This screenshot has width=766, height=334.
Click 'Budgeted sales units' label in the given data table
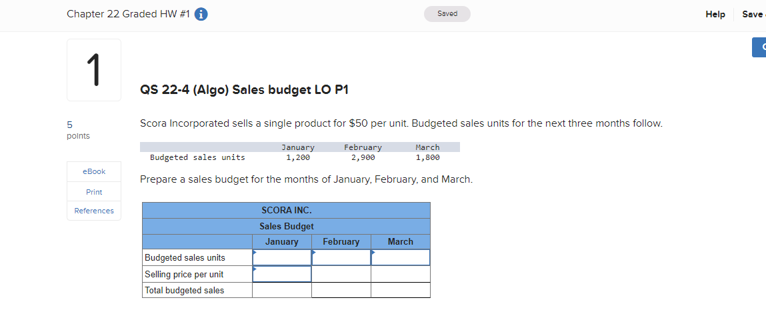(197, 157)
